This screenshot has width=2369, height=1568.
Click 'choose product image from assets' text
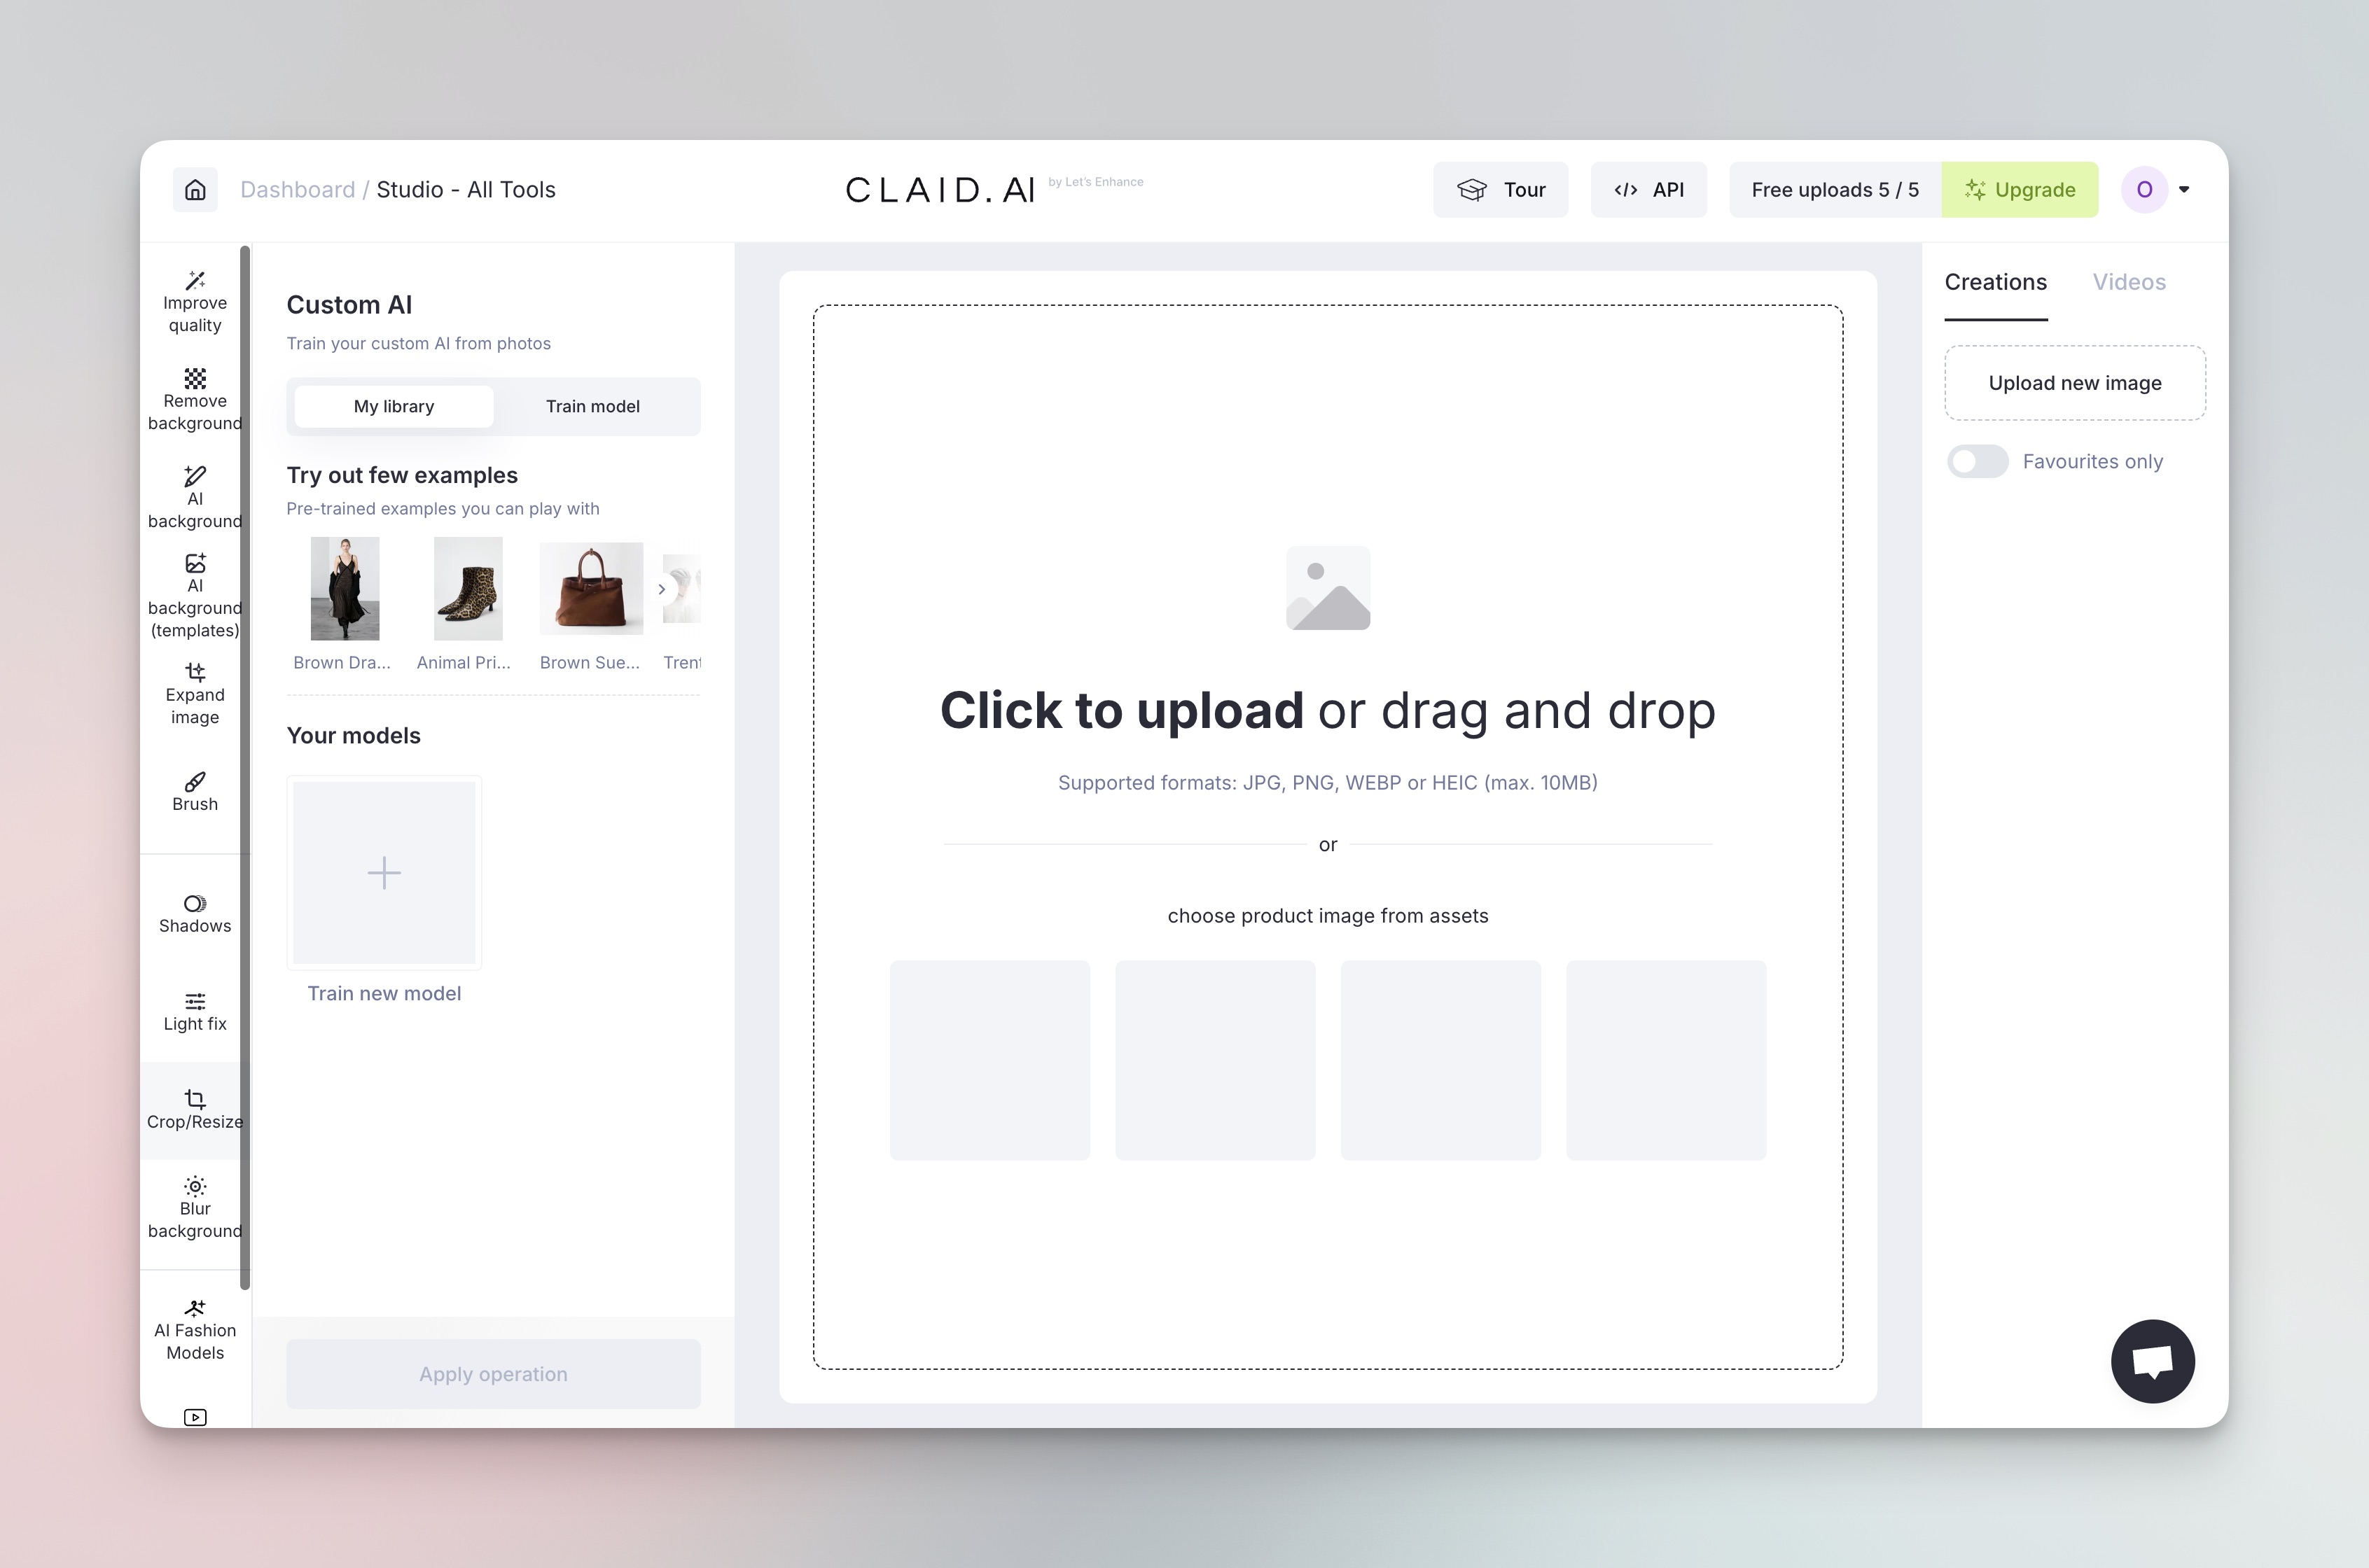pos(1328,916)
